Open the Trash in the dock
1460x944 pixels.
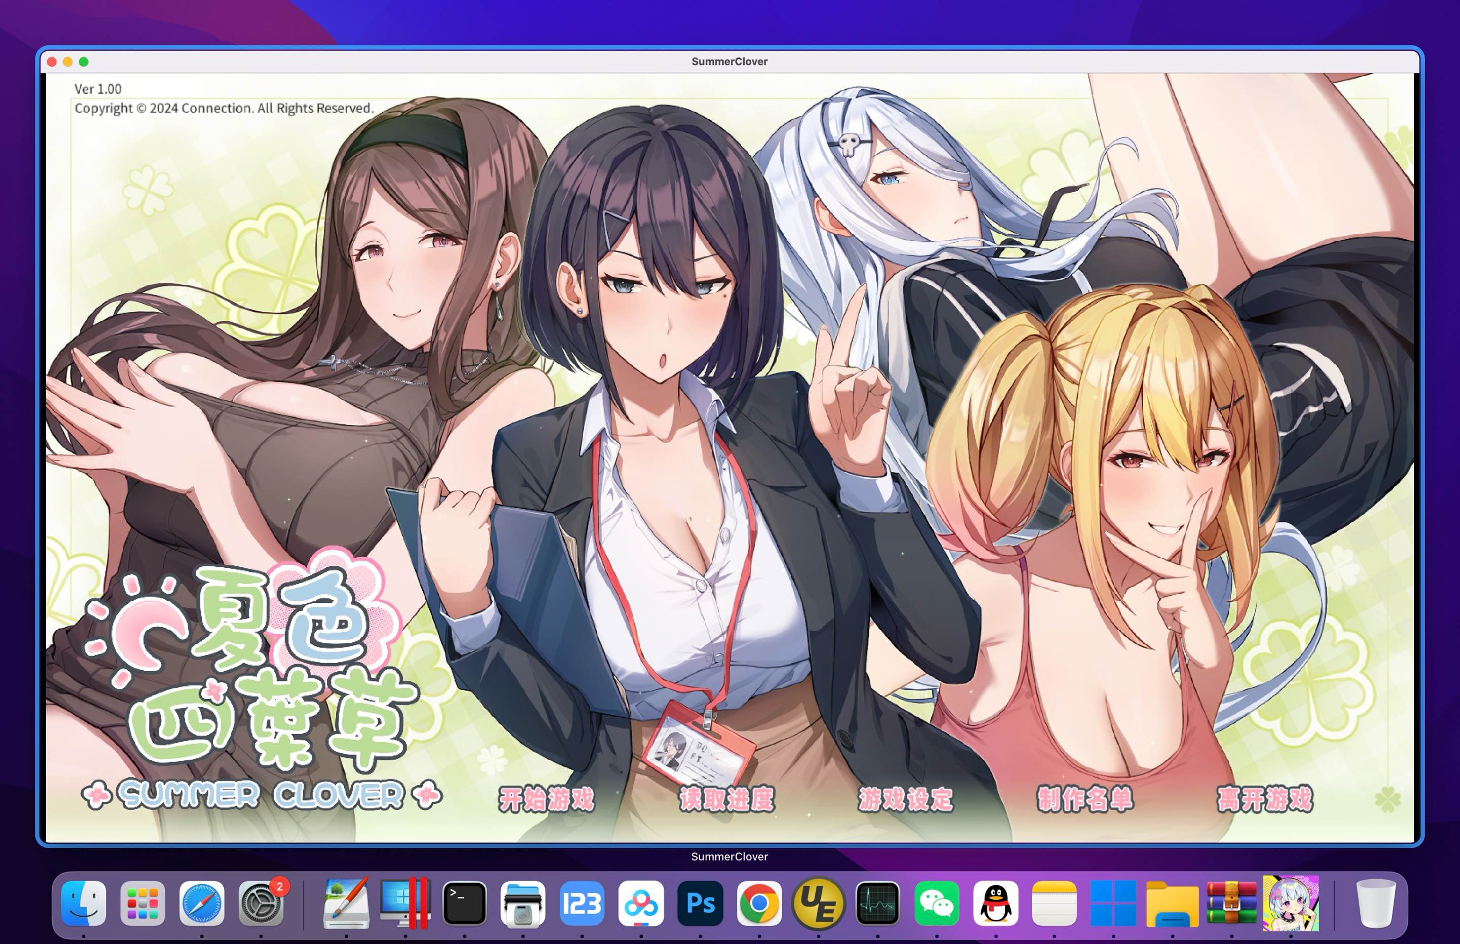[1375, 903]
